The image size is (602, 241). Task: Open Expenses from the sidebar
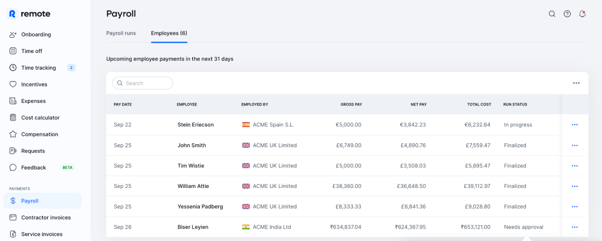33,101
